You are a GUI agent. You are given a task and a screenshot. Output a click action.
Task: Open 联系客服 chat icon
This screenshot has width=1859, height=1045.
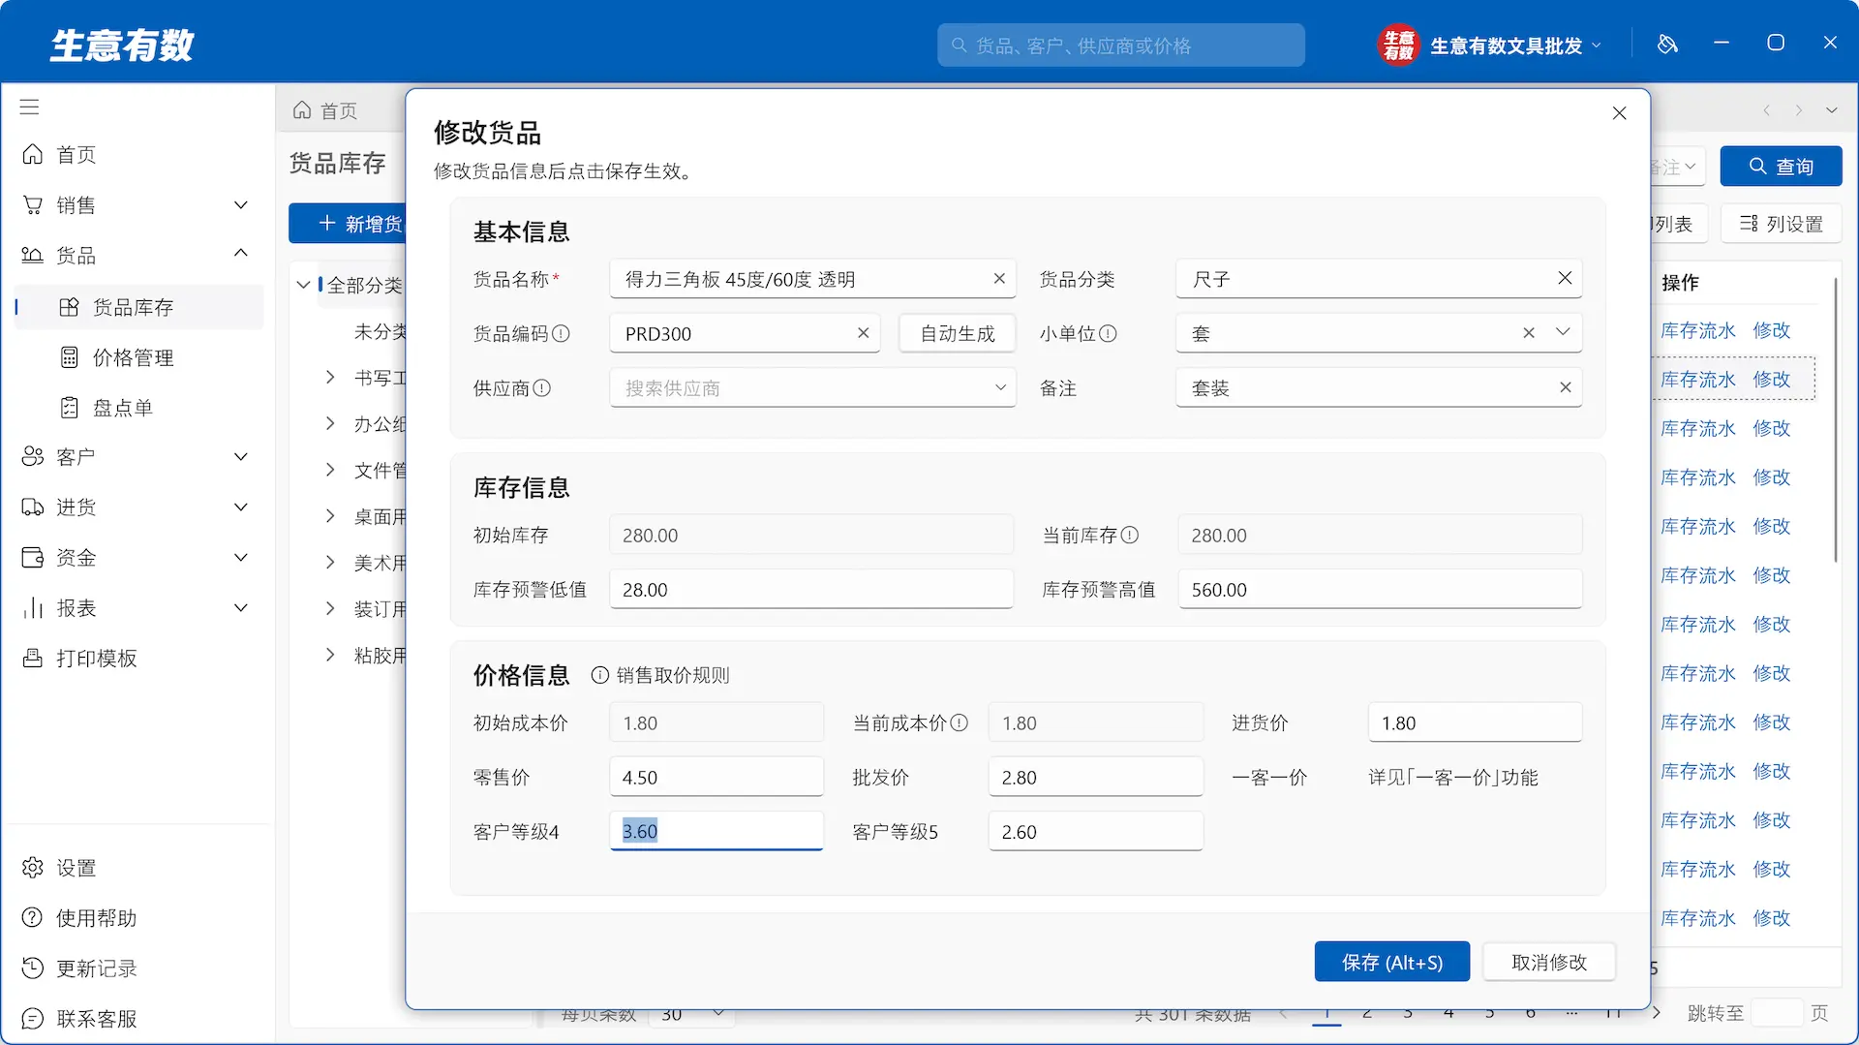32,1019
